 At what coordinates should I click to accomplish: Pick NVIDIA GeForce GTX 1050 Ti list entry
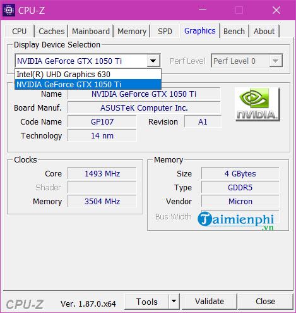click(88, 84)
